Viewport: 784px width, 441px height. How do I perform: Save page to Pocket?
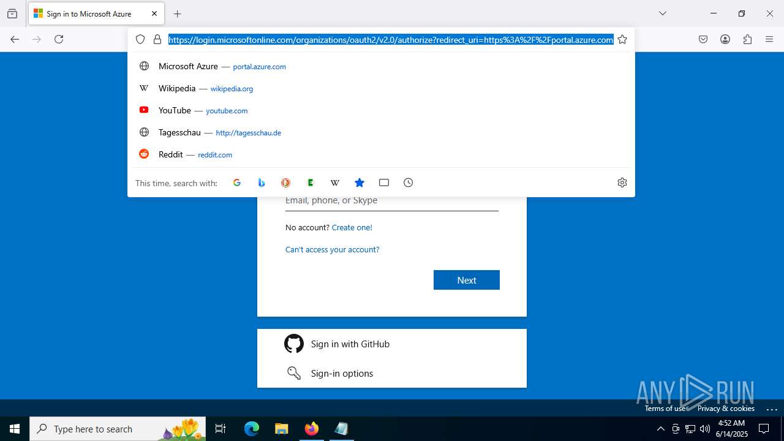click(x=703, y=39)
